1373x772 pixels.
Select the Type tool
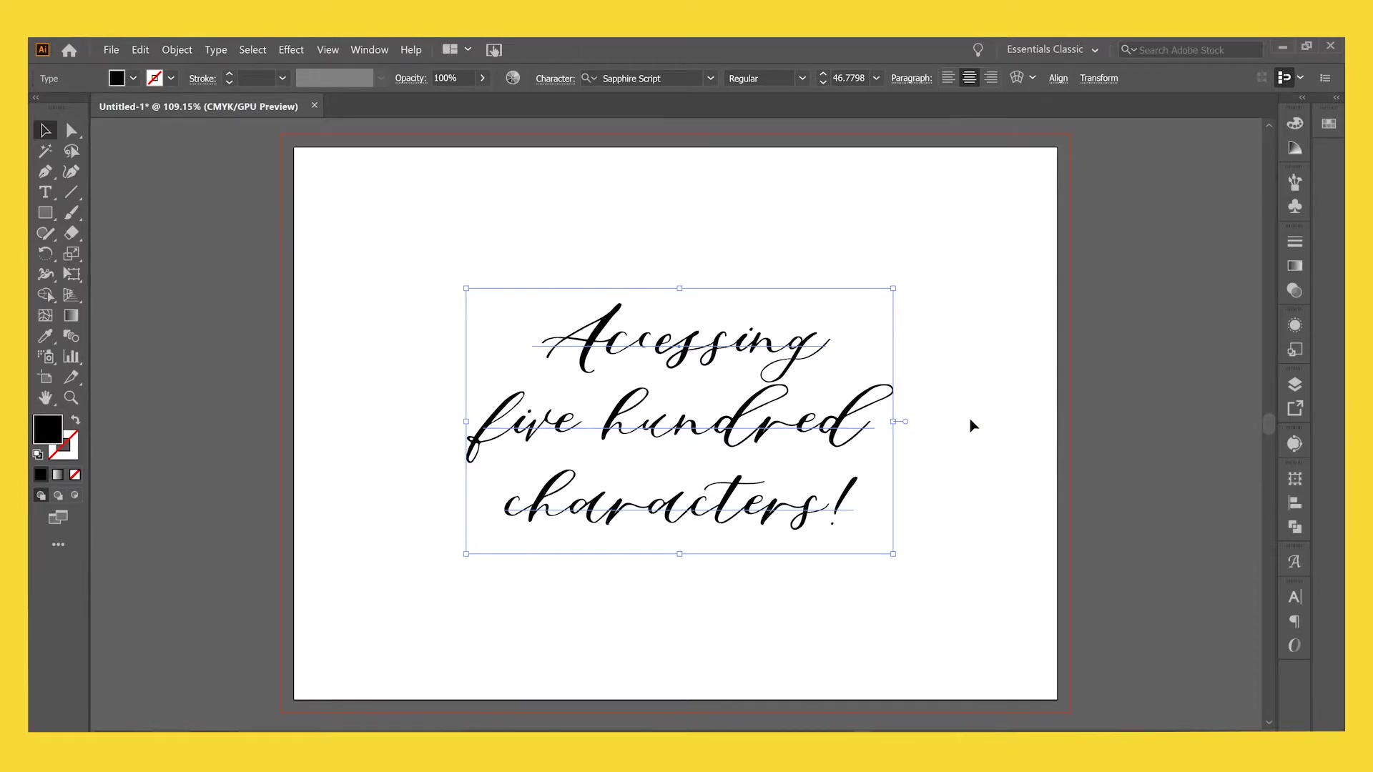click(x=46, y=192)
